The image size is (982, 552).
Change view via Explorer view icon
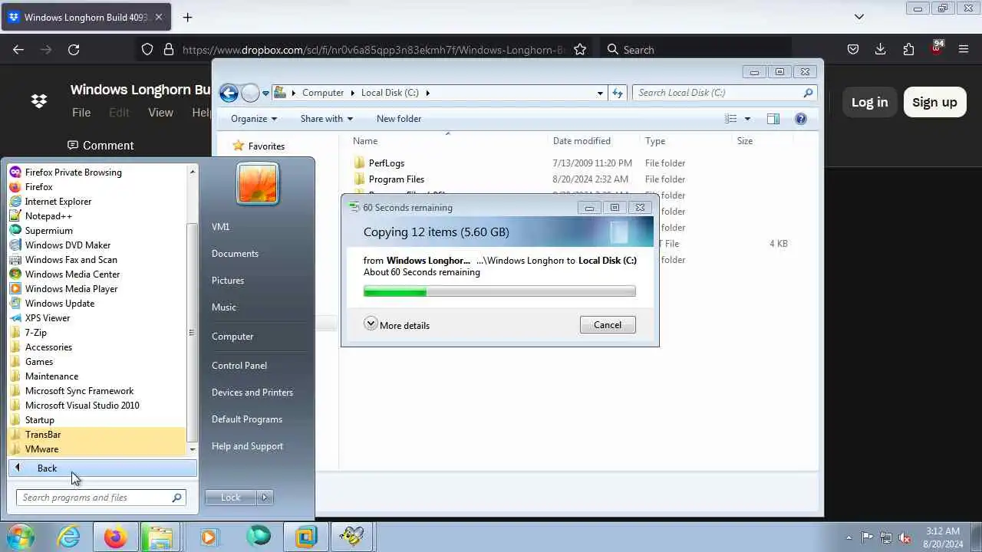[x=731, y=119]
